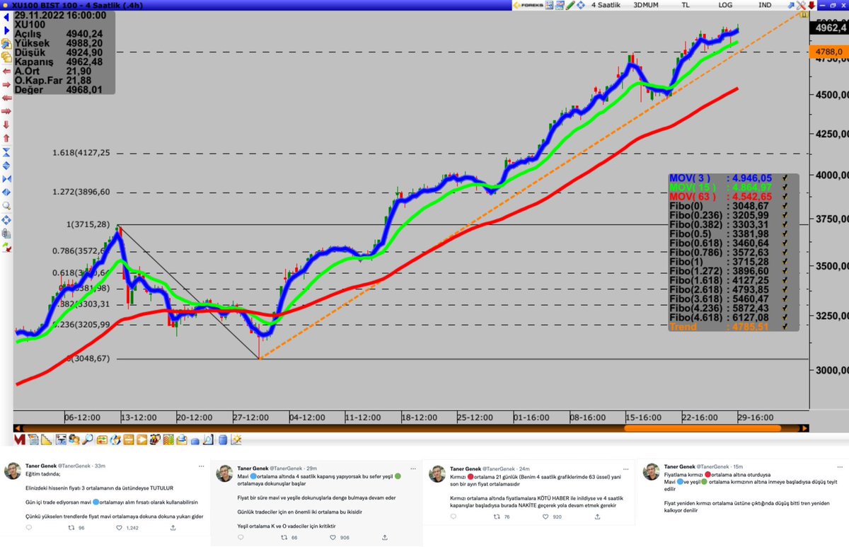Open the 4 Saatlik period selector

coord(606,5)
